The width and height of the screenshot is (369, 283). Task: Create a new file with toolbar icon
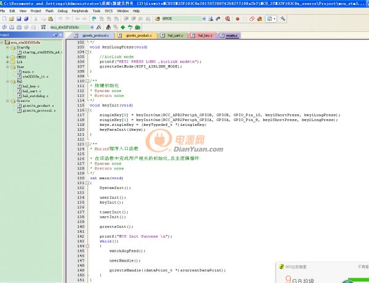[4, 19]
